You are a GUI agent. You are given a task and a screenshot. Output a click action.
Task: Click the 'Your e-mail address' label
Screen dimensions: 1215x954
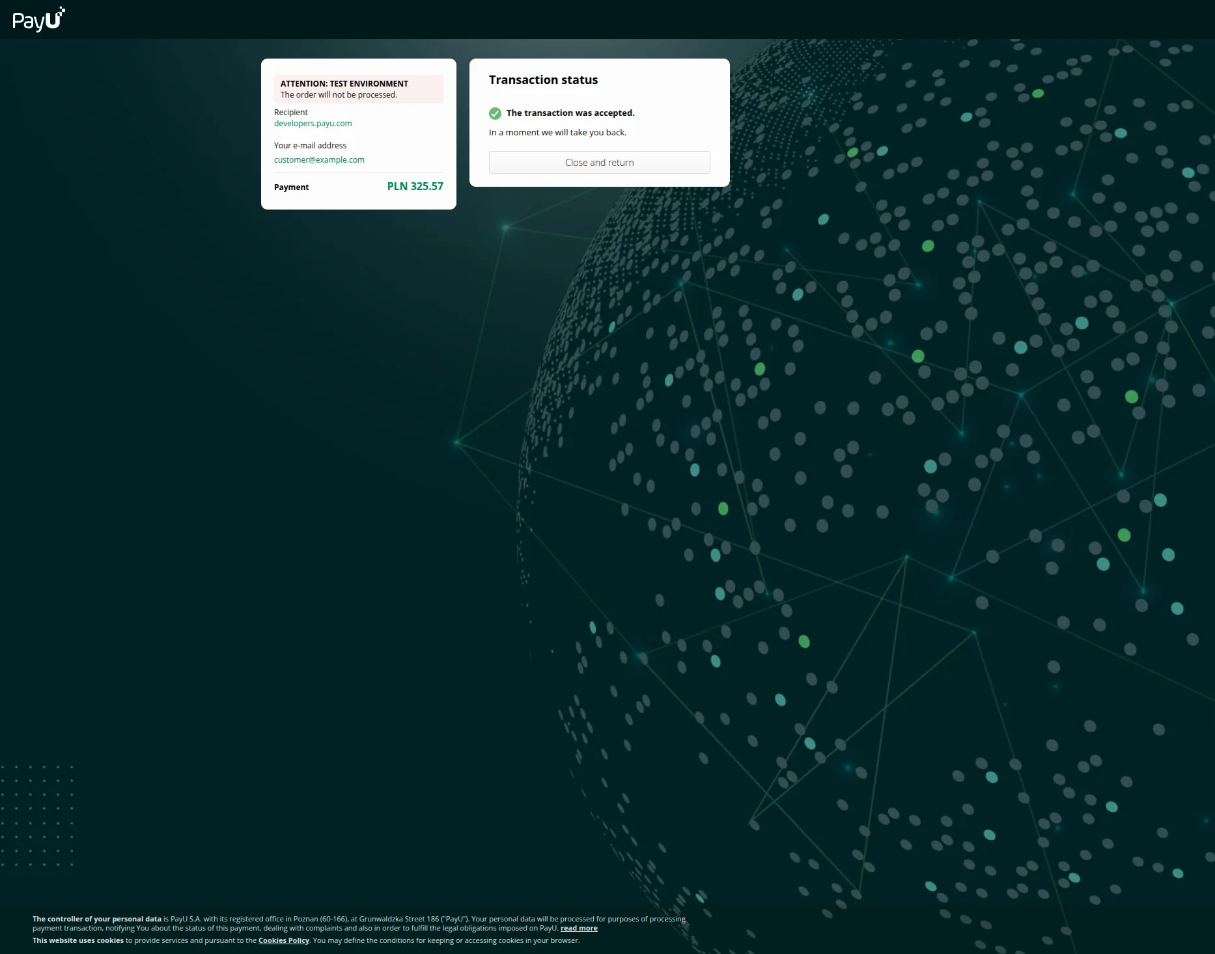[310, 146]
